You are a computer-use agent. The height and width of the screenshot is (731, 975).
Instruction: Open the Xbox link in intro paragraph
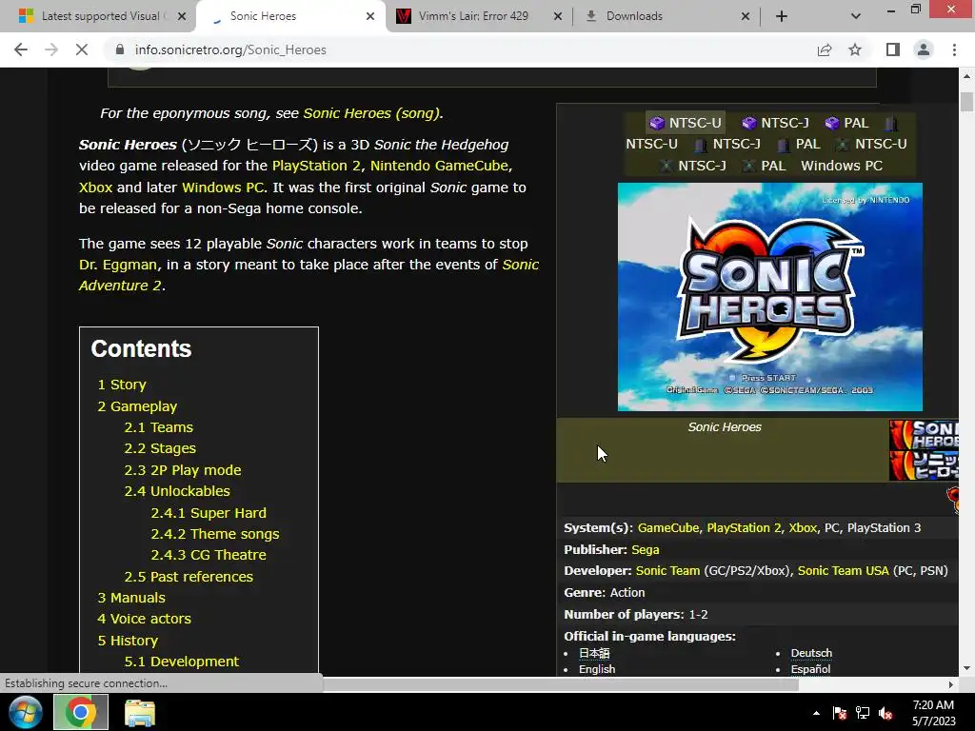[96, 188]
